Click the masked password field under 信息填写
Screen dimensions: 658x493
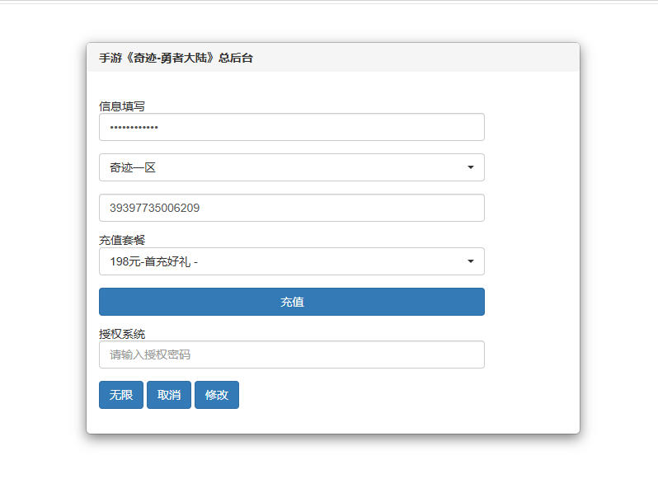point(291,127)
